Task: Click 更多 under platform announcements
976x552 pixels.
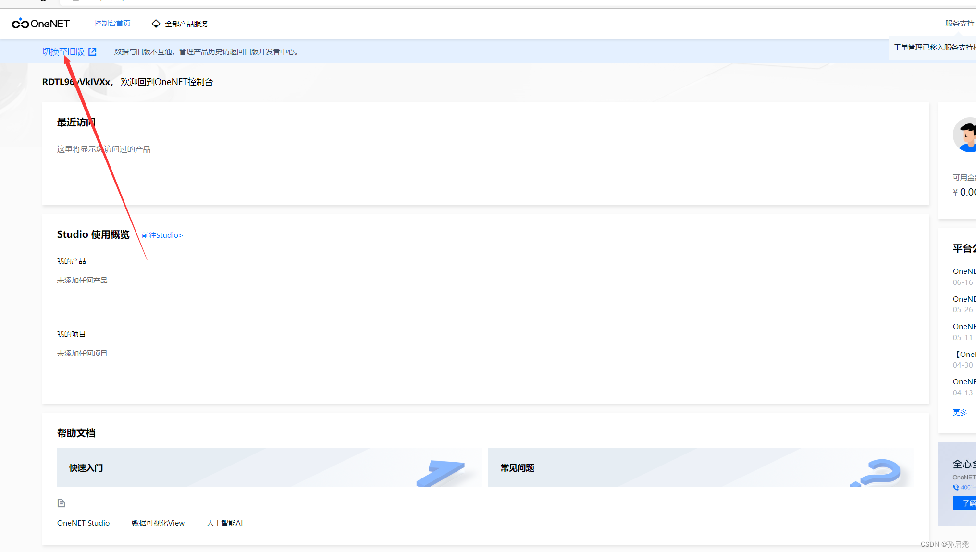Action: (960, 413)
